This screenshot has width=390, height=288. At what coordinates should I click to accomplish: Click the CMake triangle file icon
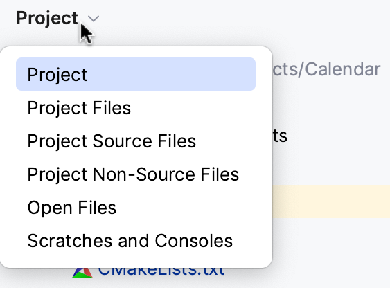[x=82, y=273]
